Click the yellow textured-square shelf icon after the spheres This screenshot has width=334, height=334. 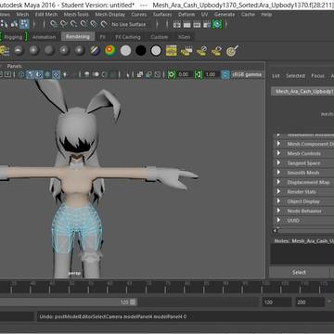[172, 50]
